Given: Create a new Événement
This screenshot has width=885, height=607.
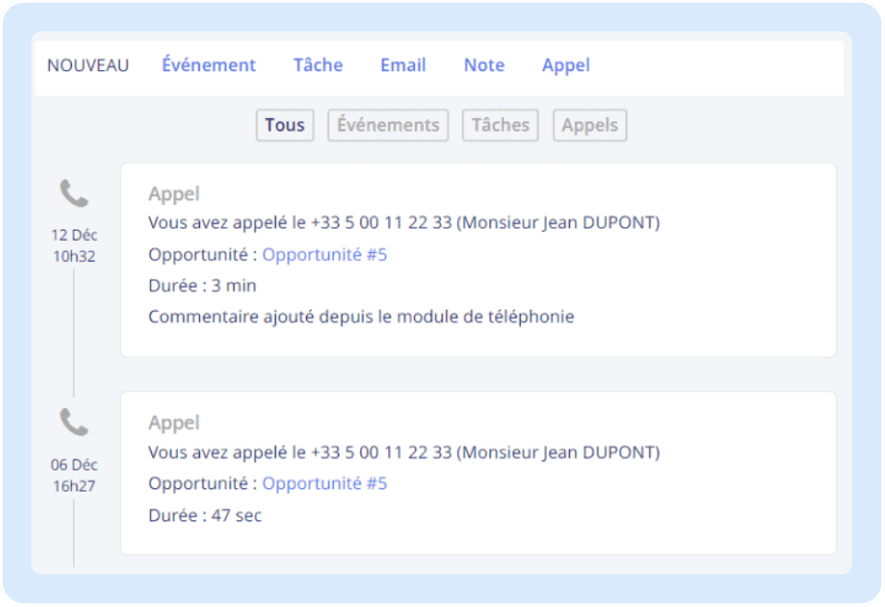Looking at the screenshot, I should click(x=208, y=65).
